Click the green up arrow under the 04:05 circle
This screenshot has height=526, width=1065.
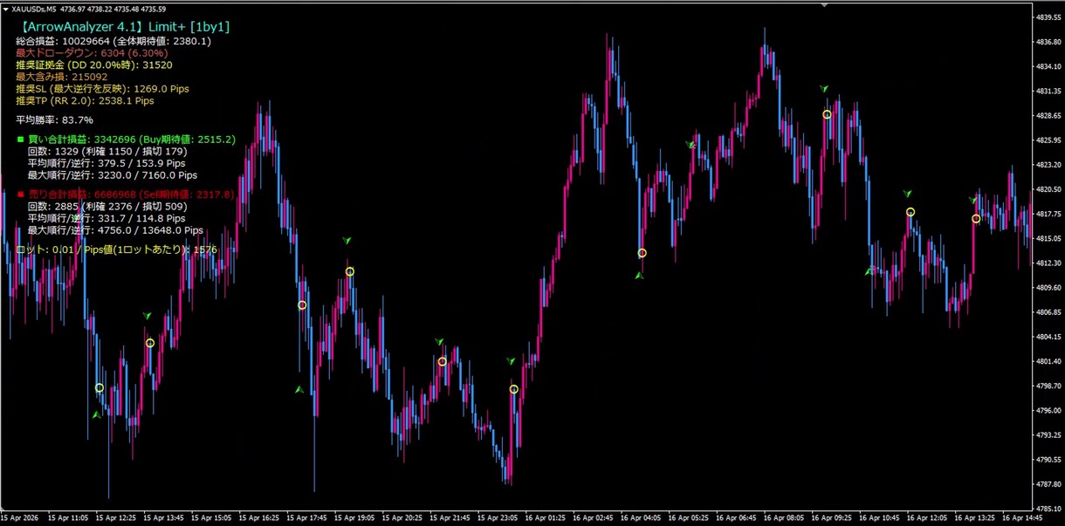(639, 276)
